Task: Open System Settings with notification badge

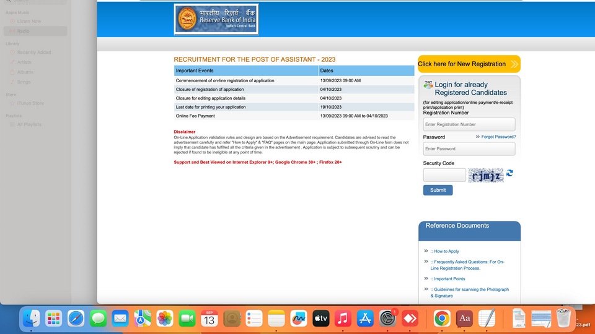Action: [387, 319]
